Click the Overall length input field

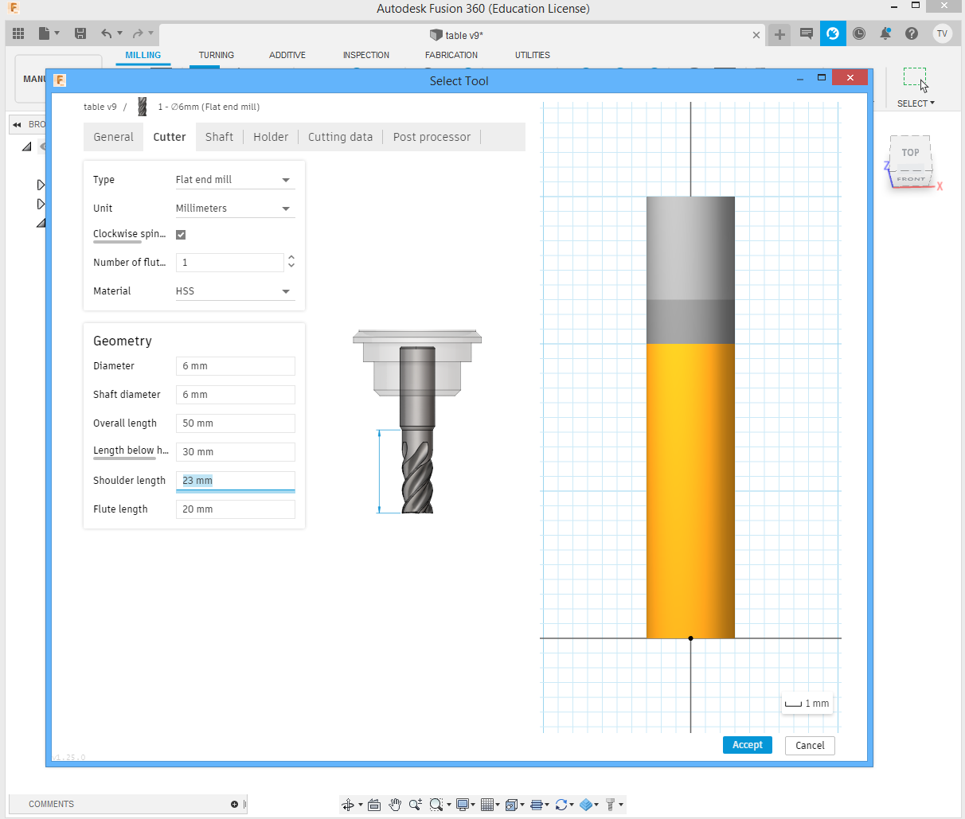coord(235,423)
